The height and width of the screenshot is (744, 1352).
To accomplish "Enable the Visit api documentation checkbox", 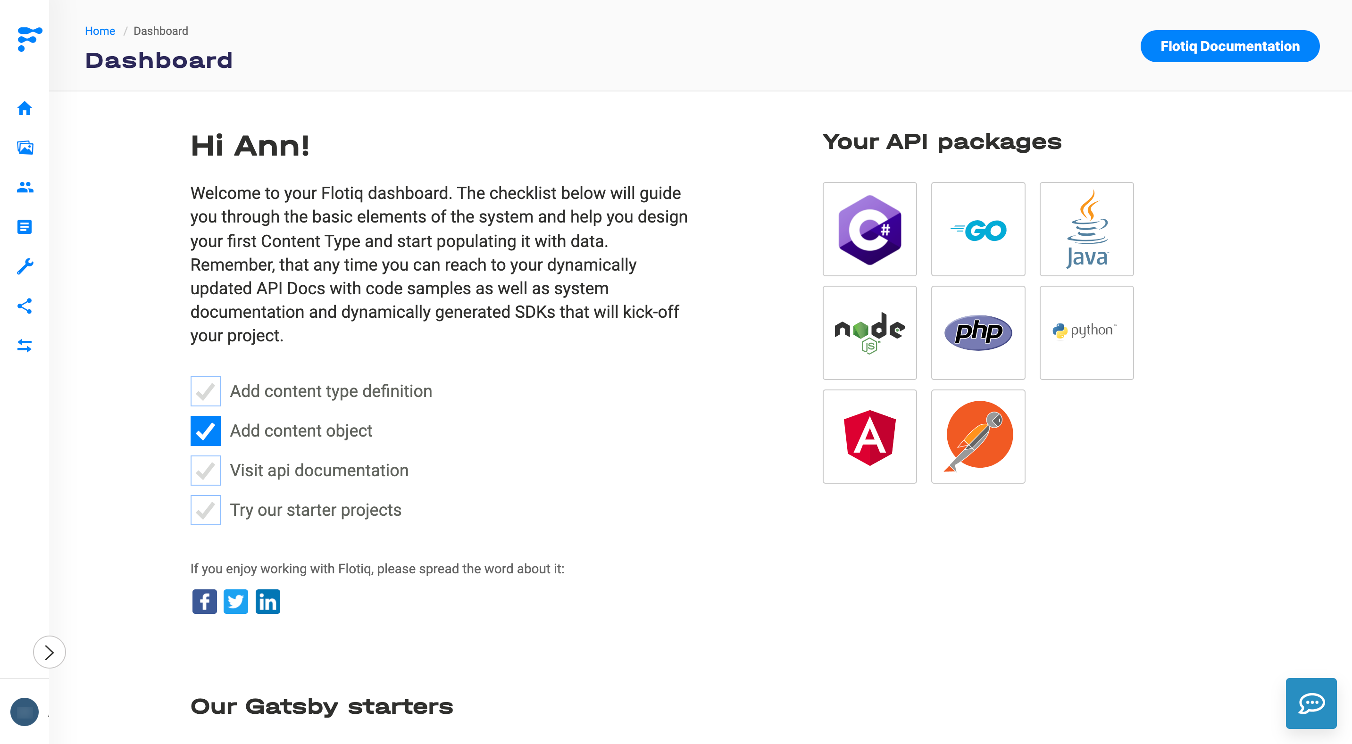I will [204, 470].
